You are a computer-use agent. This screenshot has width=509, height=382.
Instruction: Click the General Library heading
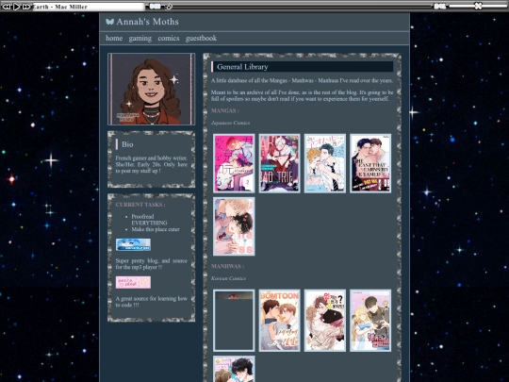pyautogui.click(x=242, y=67)
